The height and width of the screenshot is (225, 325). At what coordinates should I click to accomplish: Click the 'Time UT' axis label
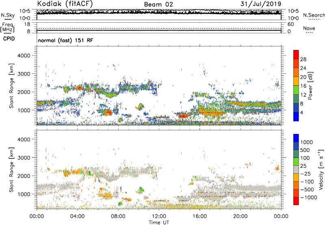(159, 222)
